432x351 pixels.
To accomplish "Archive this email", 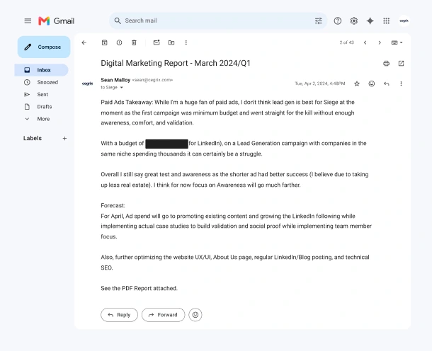I will click(x=104, y=42).
